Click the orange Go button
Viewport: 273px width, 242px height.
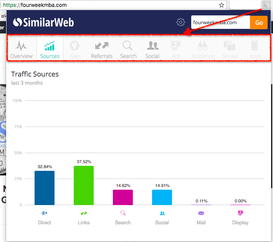click(259, 23)
